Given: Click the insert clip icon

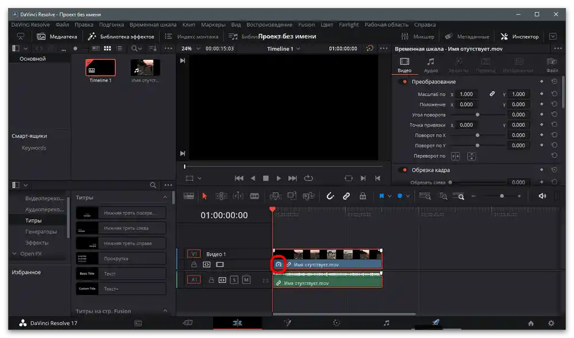Looking at the screenshot, I should click(x=275, y=196).
